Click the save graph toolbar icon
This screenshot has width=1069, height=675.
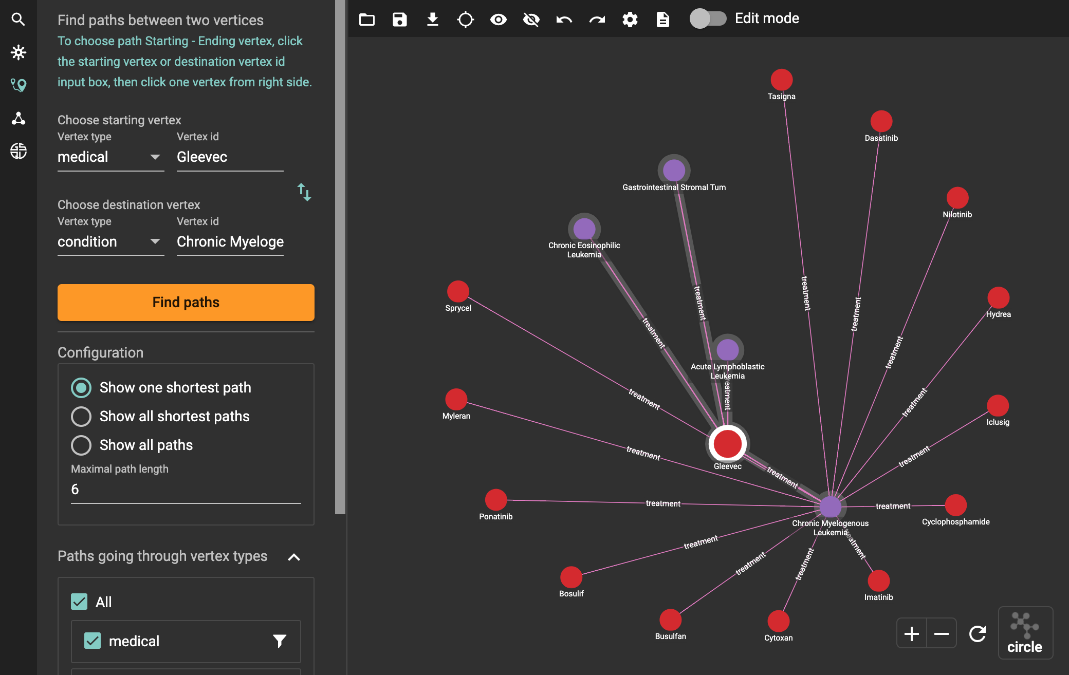pyautogui.click(x=399, y=20)
